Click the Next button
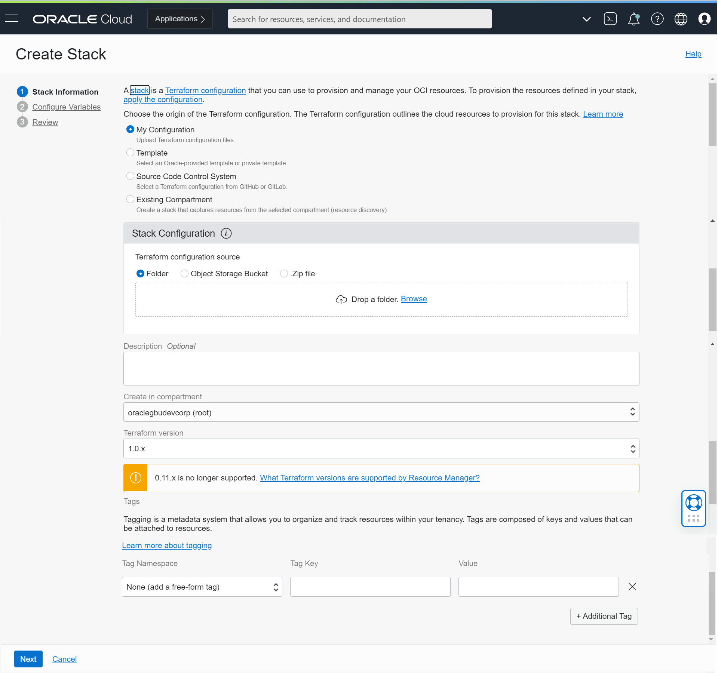This screenshot has width=718, height=673. (28, 659)
